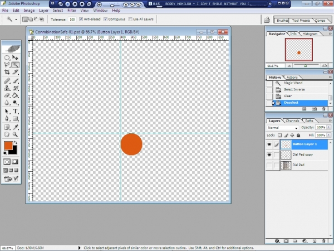The image size is (334, 251).
Task: Hide the Dial Pad copy layer
Action: point(269,155)
